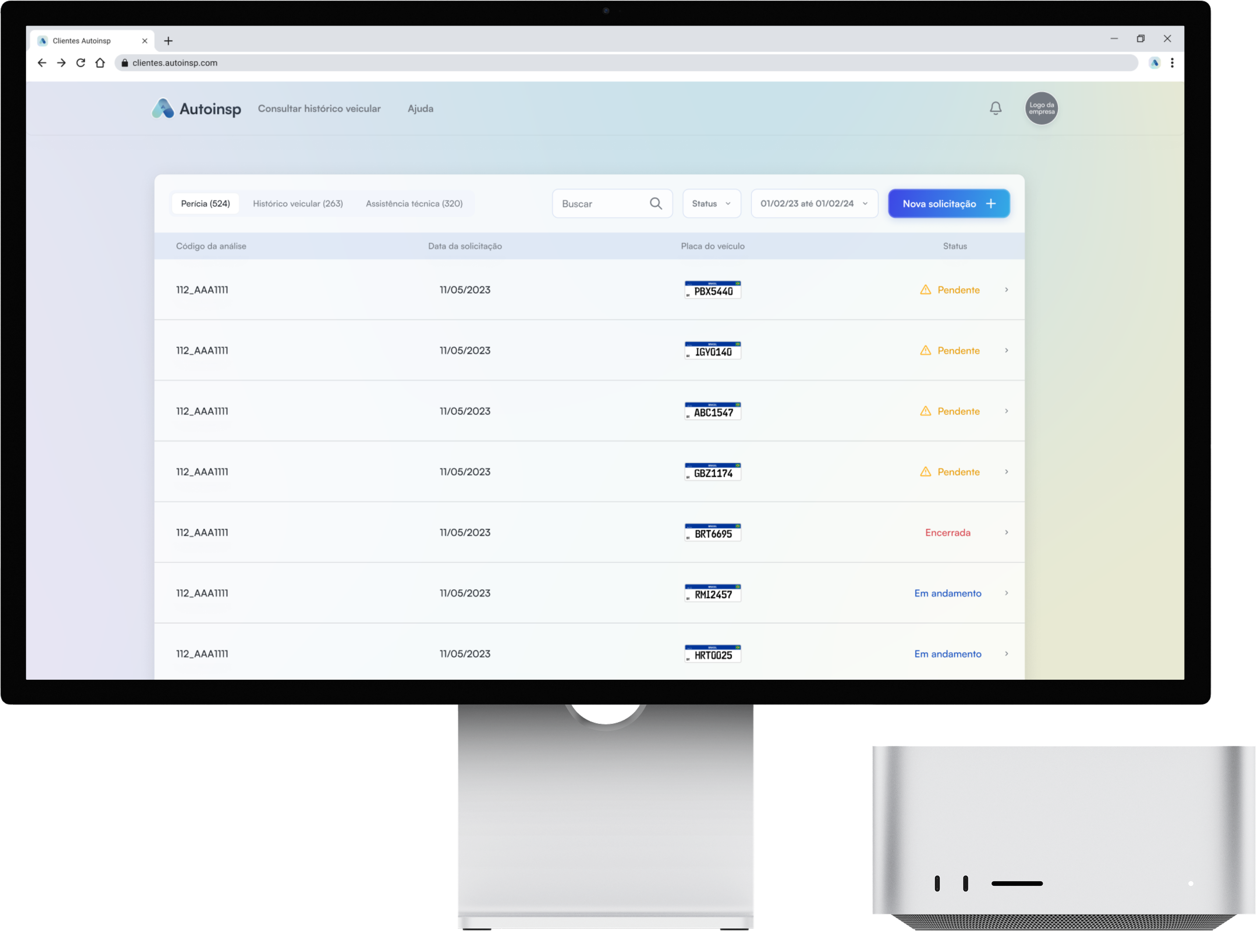Expand details of the Encerrada BRT6695 row
The image size is (1256, 931).
tap(1007, 532)
